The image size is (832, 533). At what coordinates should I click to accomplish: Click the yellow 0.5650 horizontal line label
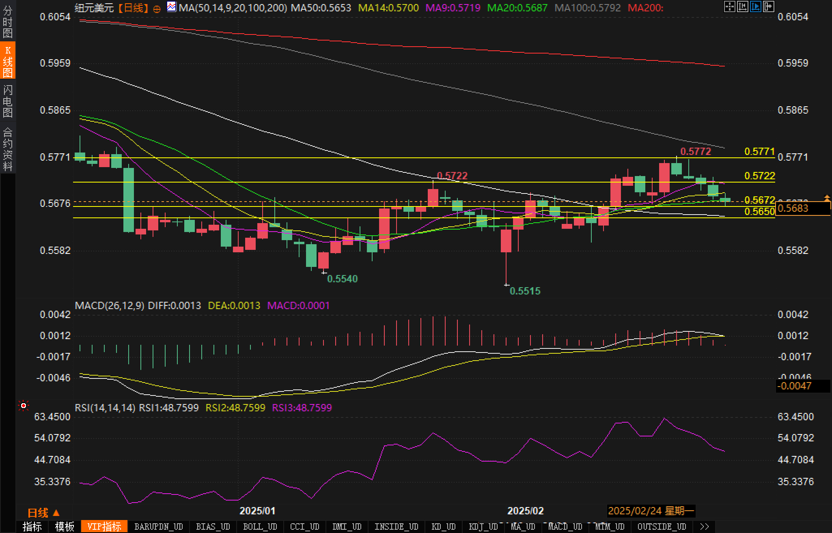759,211
